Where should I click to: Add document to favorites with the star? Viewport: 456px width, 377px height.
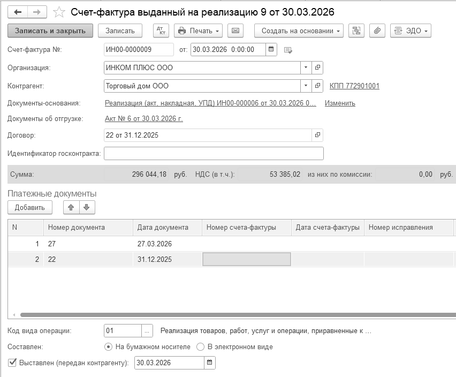59,12
